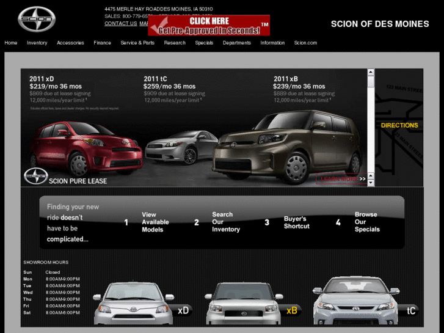Click the Get Pre-Approved In Seconds banner

(x=209, y=26)
